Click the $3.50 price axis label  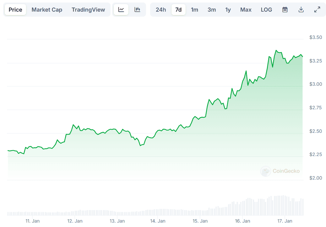[x=316, y=37]
